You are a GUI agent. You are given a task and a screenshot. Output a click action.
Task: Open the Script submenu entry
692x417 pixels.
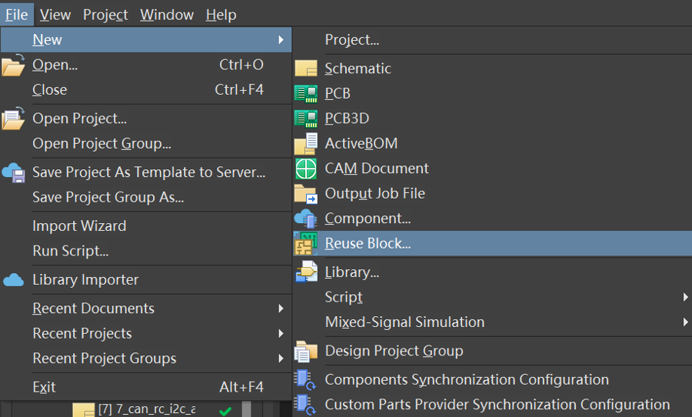coord(492,297)
